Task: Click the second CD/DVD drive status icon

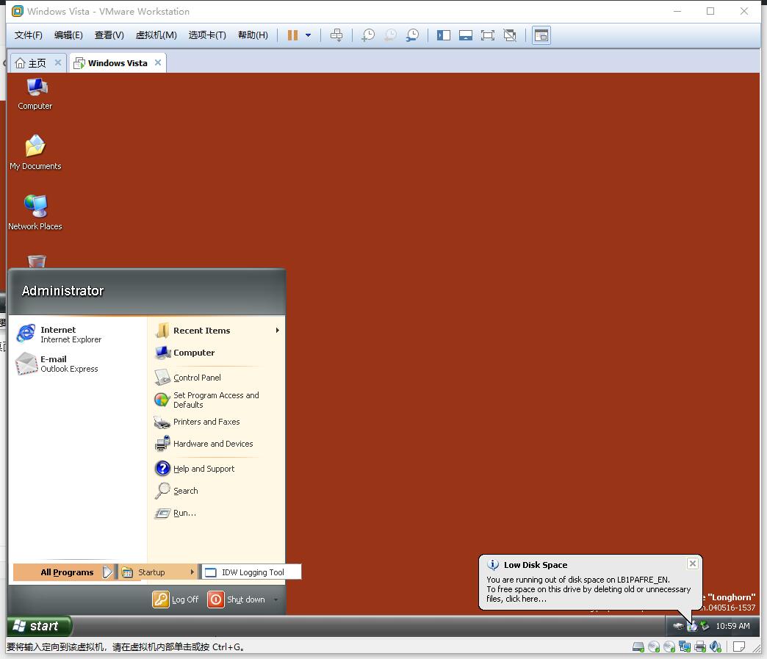Action: (x=669, y=647)
